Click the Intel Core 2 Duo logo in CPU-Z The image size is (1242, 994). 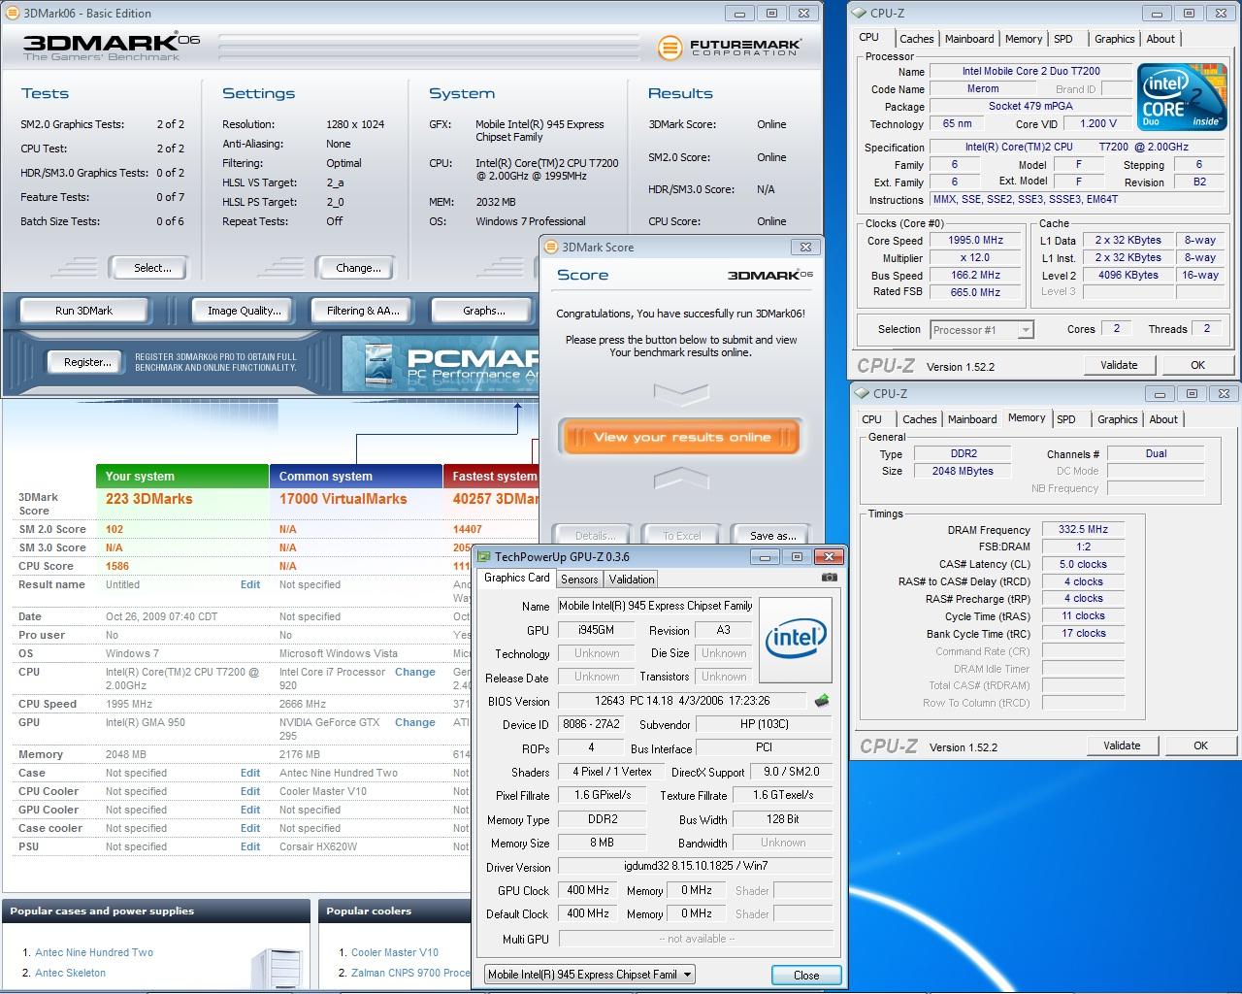click(x=1180, y=97)
